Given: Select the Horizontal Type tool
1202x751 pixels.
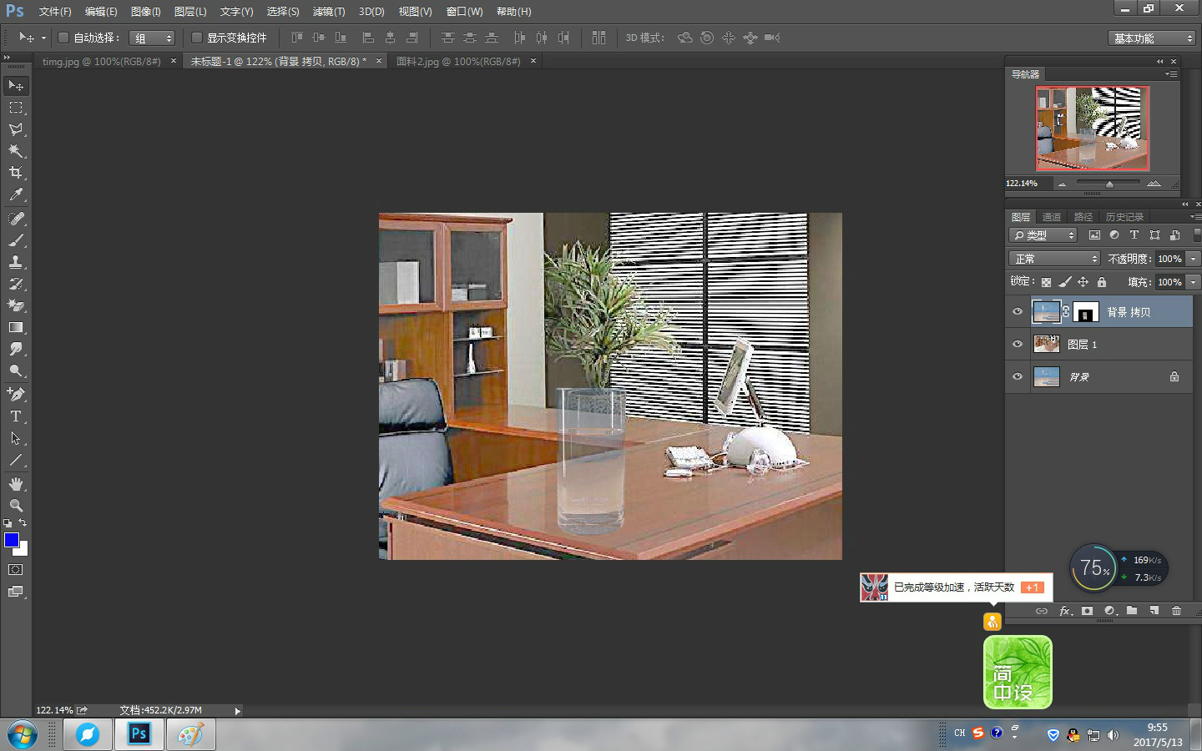Looking at the screenshot, I should click(16, 416).
